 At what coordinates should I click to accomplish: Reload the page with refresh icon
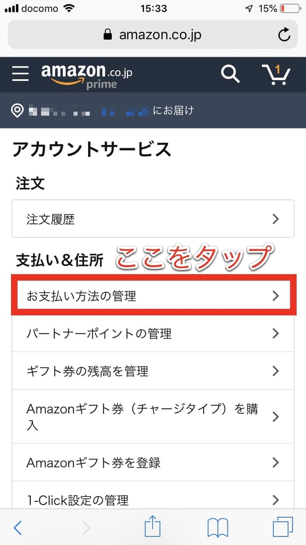284,34
